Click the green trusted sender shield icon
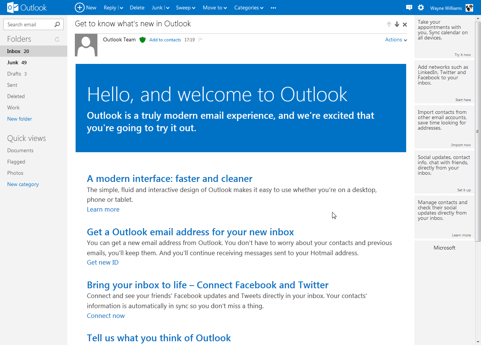This screenshot has height=345, width=481. pos(142,39)
